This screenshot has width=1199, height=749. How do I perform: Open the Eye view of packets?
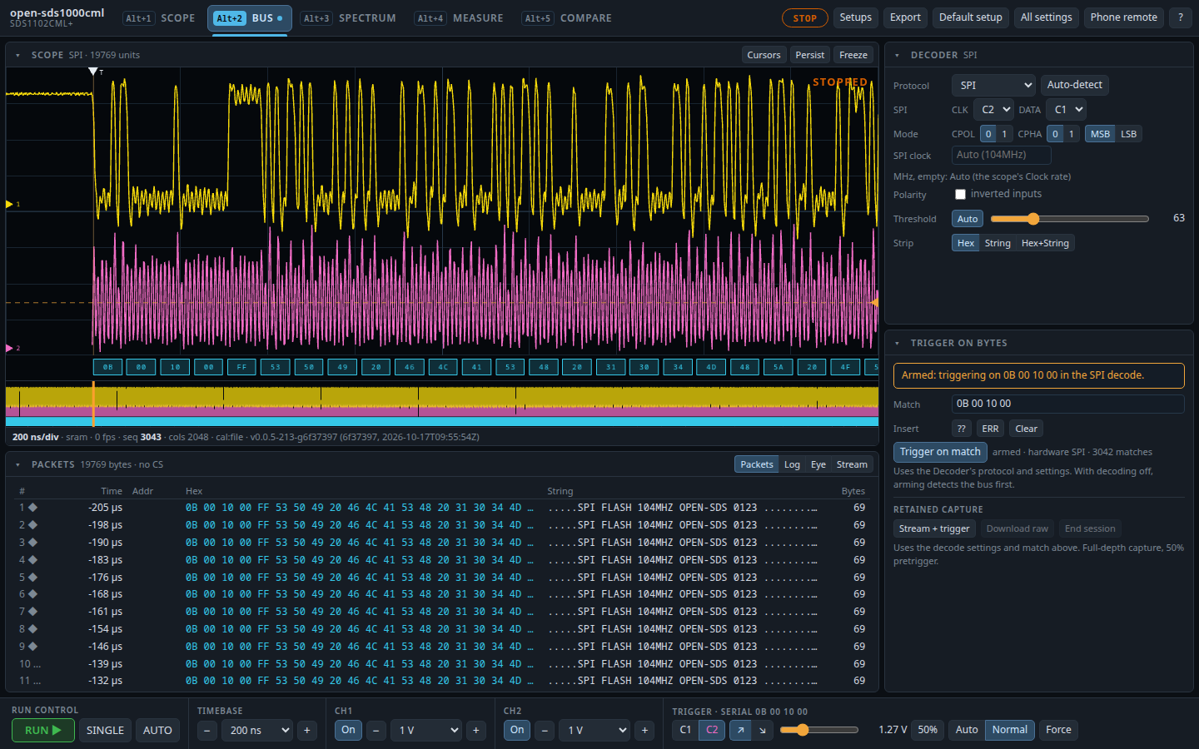[x=818, y=464]
